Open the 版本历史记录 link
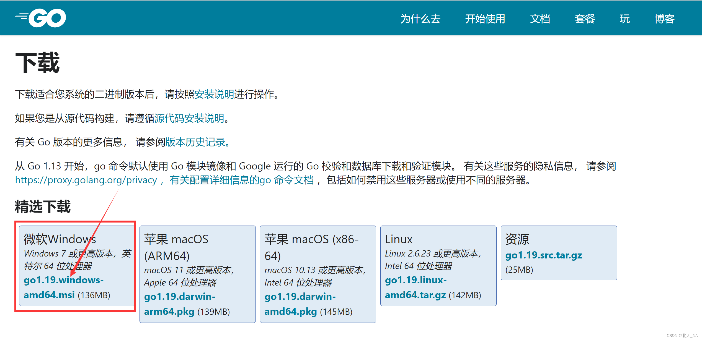This screenshot has height=340, width=702. pyautogui.click(x=198, y=142)
